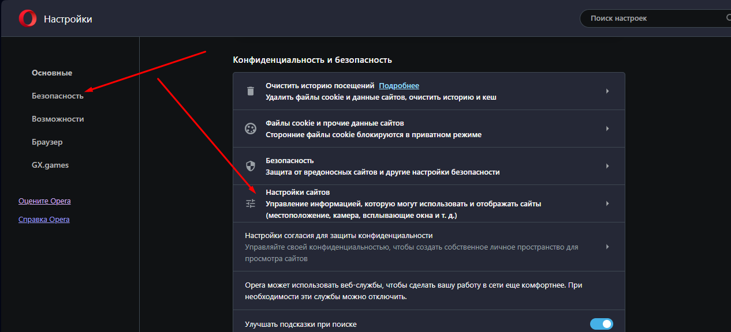Click Удалить файлы cookie и данные сайтов description

click(381, 97)
